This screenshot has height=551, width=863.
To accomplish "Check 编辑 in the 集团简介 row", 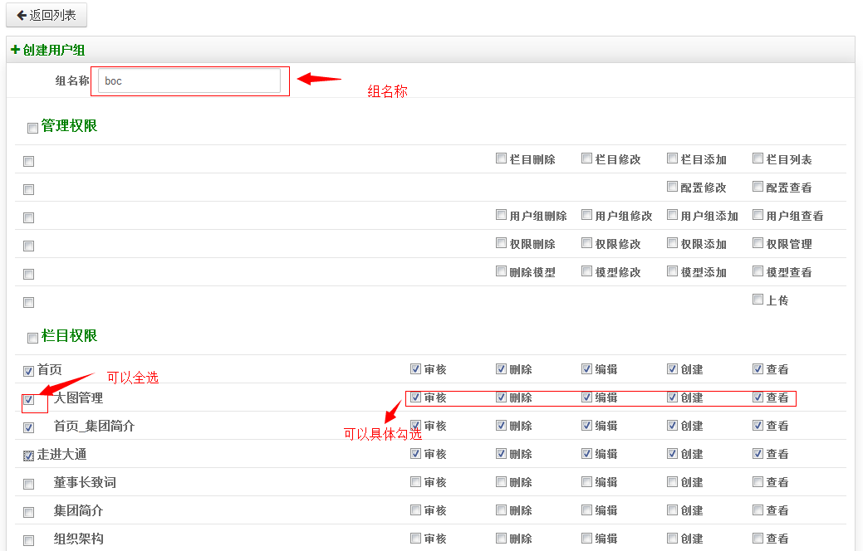I will (x=586, y=510).
